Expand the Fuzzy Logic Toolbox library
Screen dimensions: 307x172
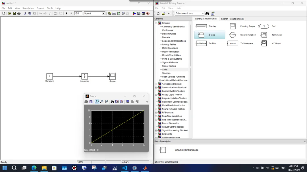coord(156,95)
